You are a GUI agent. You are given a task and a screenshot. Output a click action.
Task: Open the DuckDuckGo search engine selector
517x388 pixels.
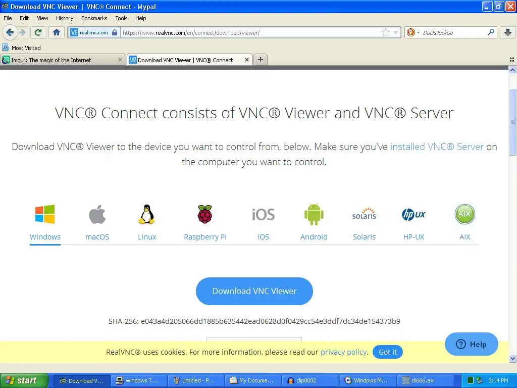tap(413, 32)
